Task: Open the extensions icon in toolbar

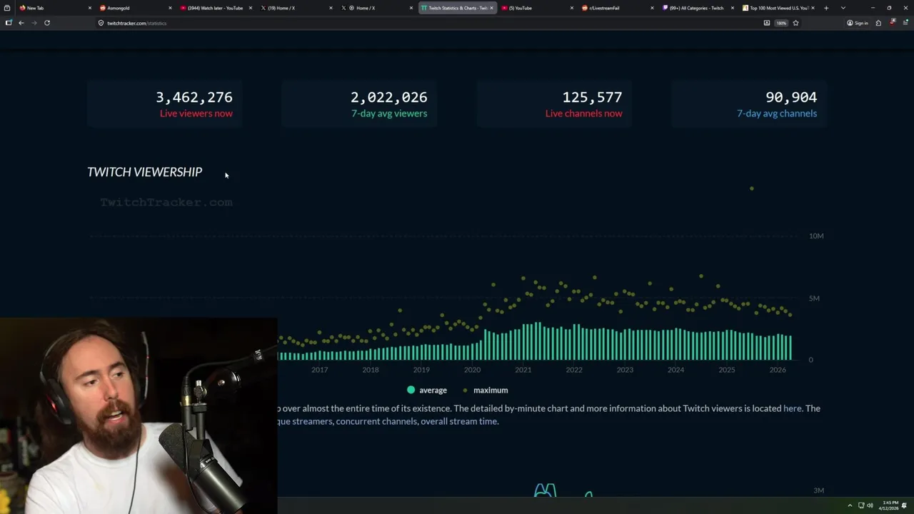Action: pos(878,23)
